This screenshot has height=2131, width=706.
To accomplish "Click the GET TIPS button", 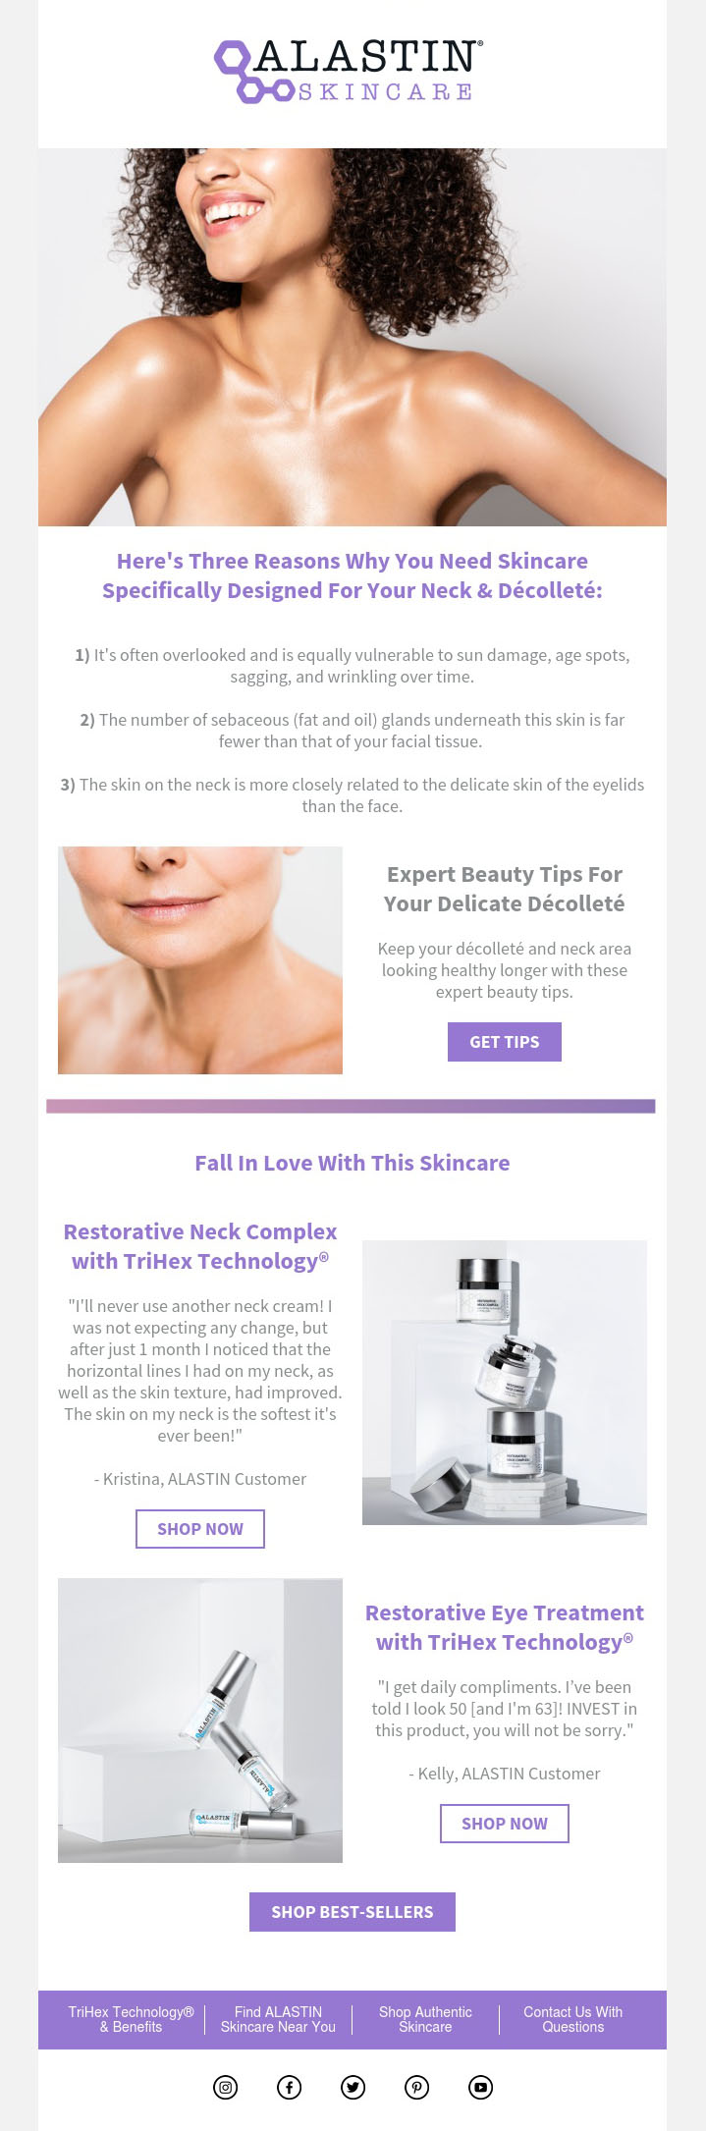I will pyautogui.click(x=505, y=1042).
